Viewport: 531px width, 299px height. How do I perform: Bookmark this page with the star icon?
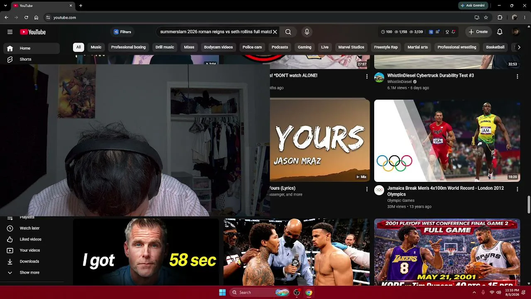click(x=486, y=17)
